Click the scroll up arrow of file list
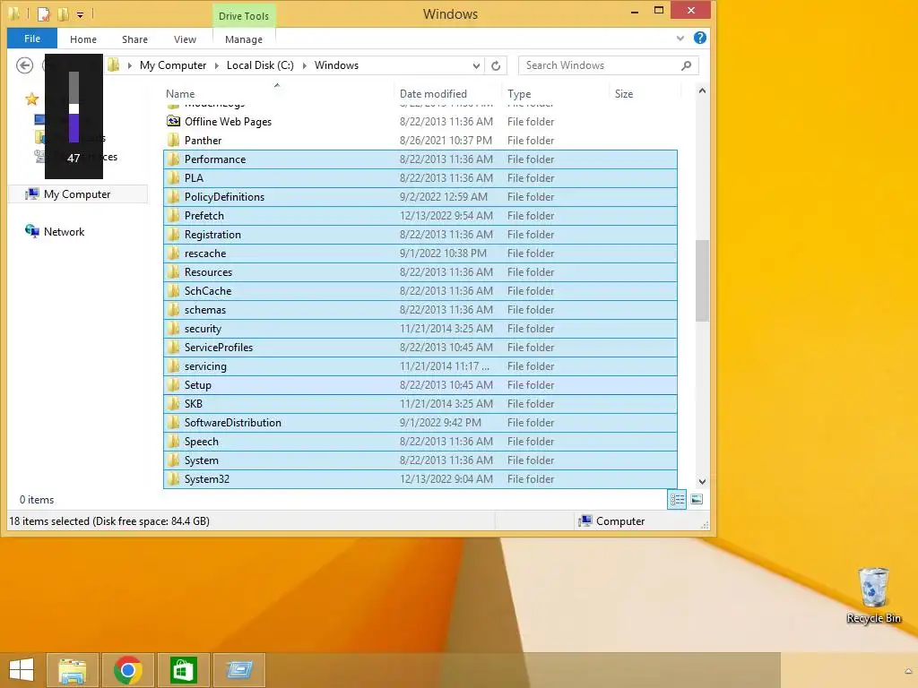Viewport: 918px width, 688px height. coord(702,91)
